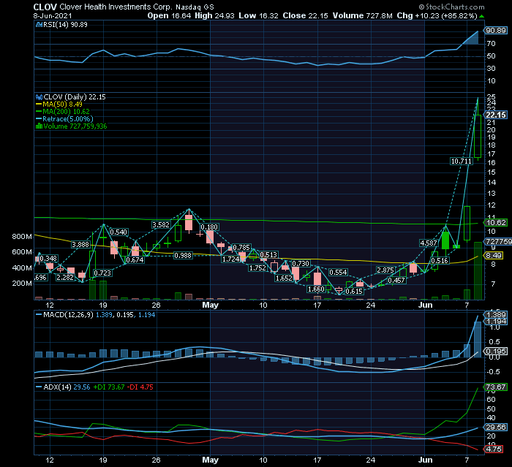Click the 73.67 tag on the ADX axis
Viewport: 512px width, 467px height.
496,387
